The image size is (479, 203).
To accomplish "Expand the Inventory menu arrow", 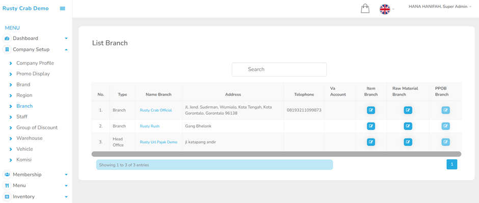I will (66, 196).
